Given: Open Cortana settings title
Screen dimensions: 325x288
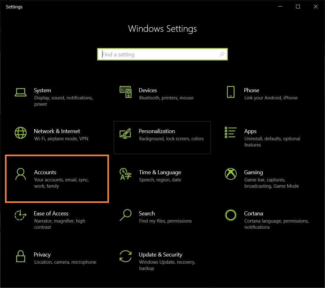Looking at the screenshot, I should point(253,214).
